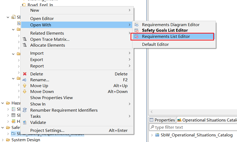Click the Renumber Requirement Identifiers ID icon
The width and height of the screenshot is (237, 142).
[25, 110]
